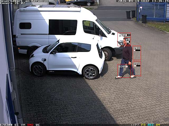Click the (IP) status label
169x126 pixels.
135,125
